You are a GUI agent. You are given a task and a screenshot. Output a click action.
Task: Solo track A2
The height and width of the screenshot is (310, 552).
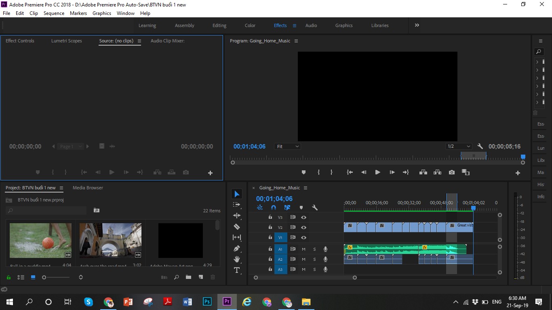point(314,259)
